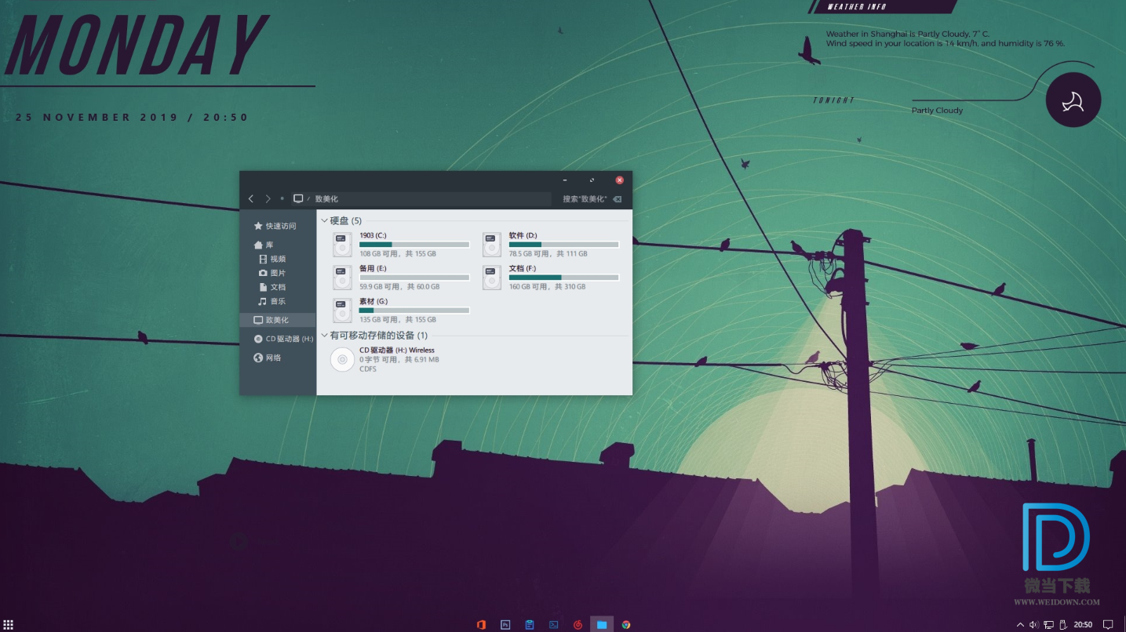Viewport: 1126px width, 632px height.
Task: Select the CD 驱动器 (H:) Wireless disc icon
Action: (342, 360)
